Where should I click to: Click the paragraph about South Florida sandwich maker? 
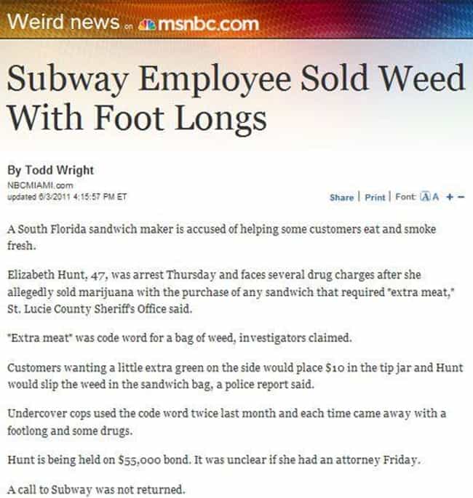tap(221, 237)
